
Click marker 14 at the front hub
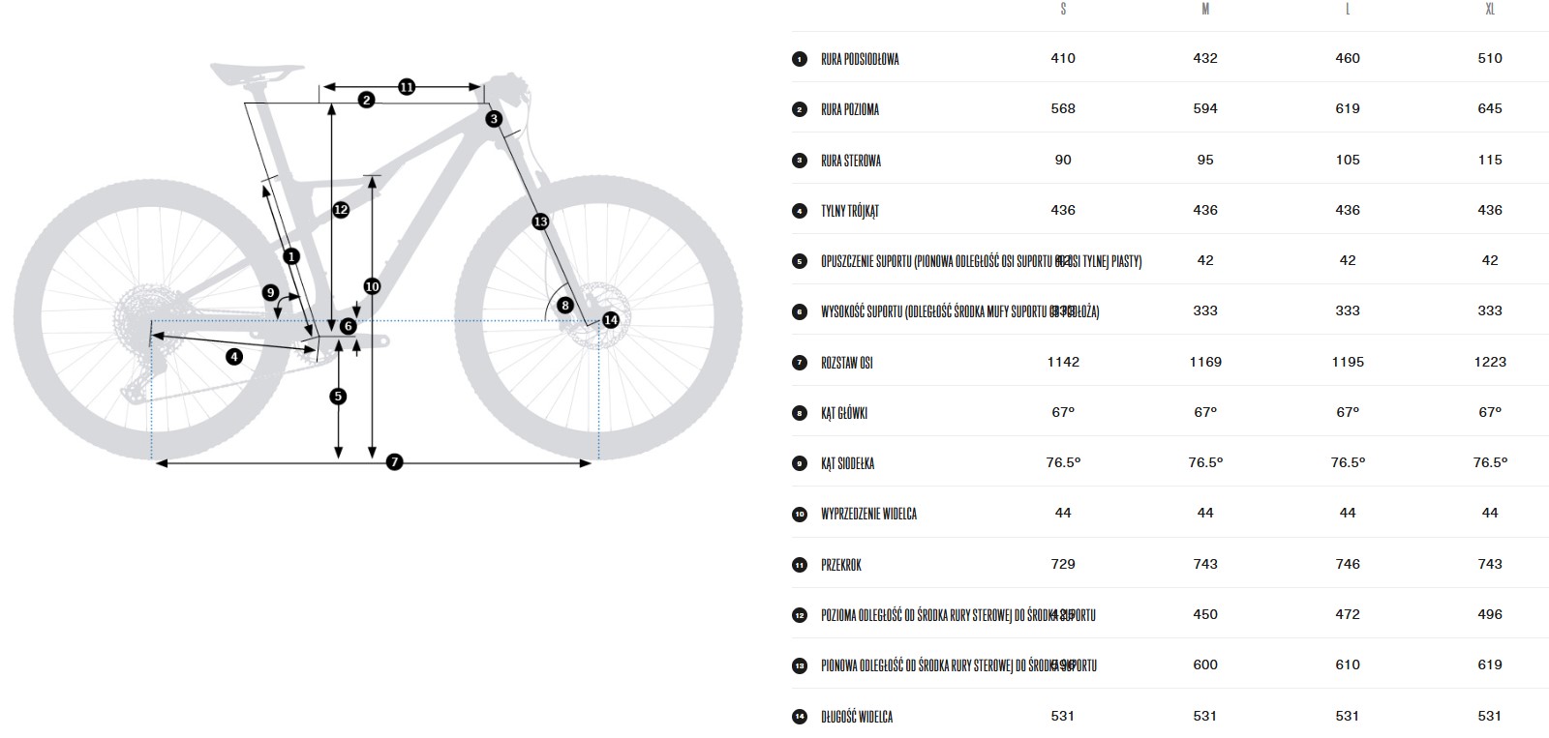click(x=610, y=320)
